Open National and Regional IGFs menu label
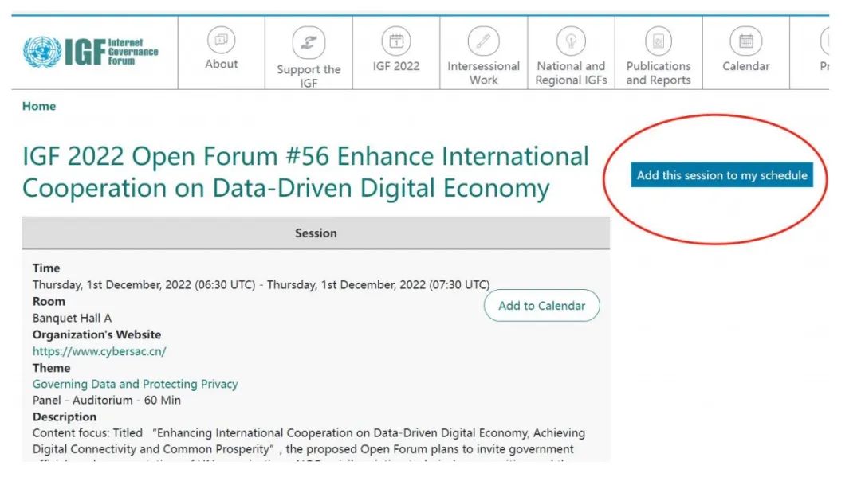Image resolution: width=861 pixels, height=485 pixels. click(x=571, y=73)
